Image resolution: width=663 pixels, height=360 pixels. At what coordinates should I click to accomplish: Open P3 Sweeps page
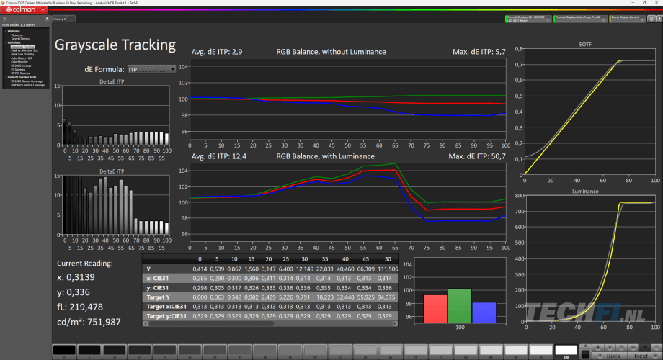point(17,69)
